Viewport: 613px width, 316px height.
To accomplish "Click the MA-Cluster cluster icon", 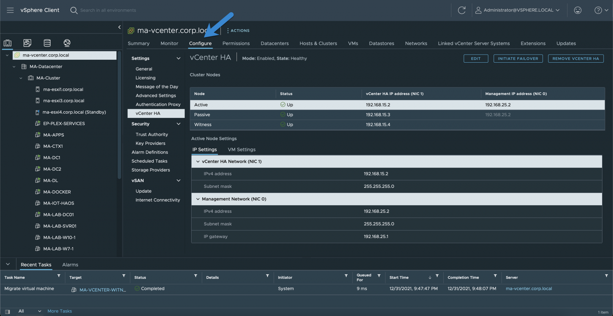I will [x=31, y=78].
